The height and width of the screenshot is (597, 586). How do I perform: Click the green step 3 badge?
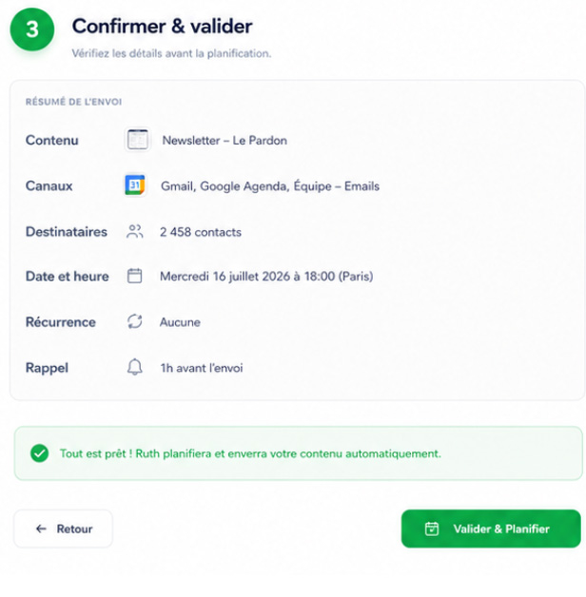pos(32,29)
